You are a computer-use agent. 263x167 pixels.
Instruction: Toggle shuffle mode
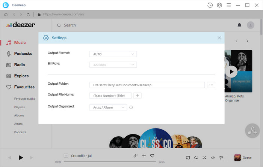coord(204,158)
